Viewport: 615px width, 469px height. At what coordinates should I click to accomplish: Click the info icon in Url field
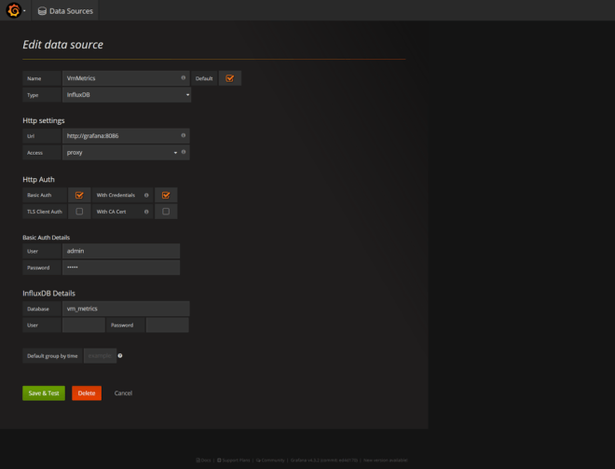tap(183, 135)
